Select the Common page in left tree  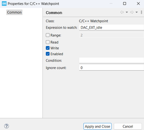(x=14, y=12)
